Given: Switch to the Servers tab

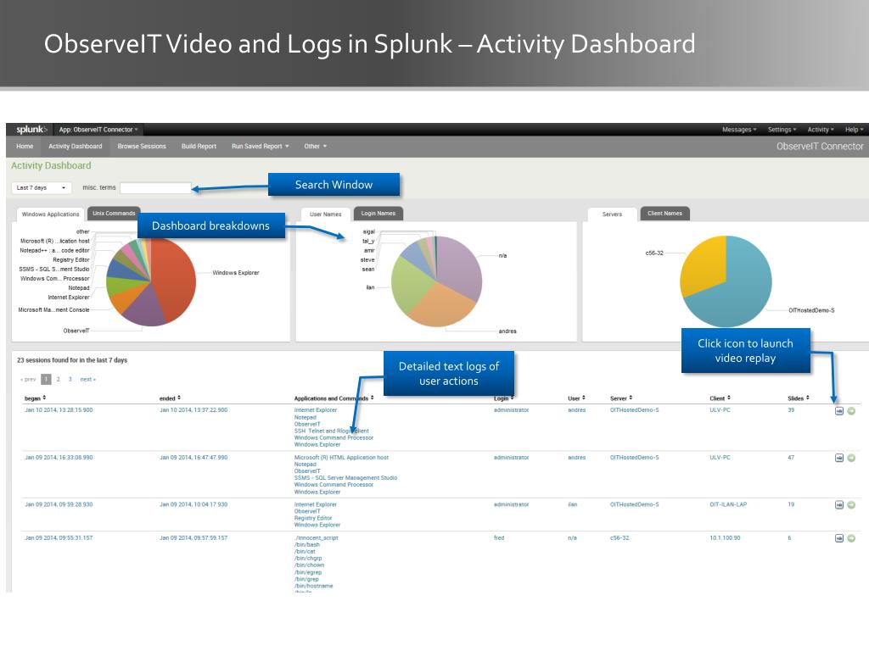Looking at the screenshot, I should point(612,214).
